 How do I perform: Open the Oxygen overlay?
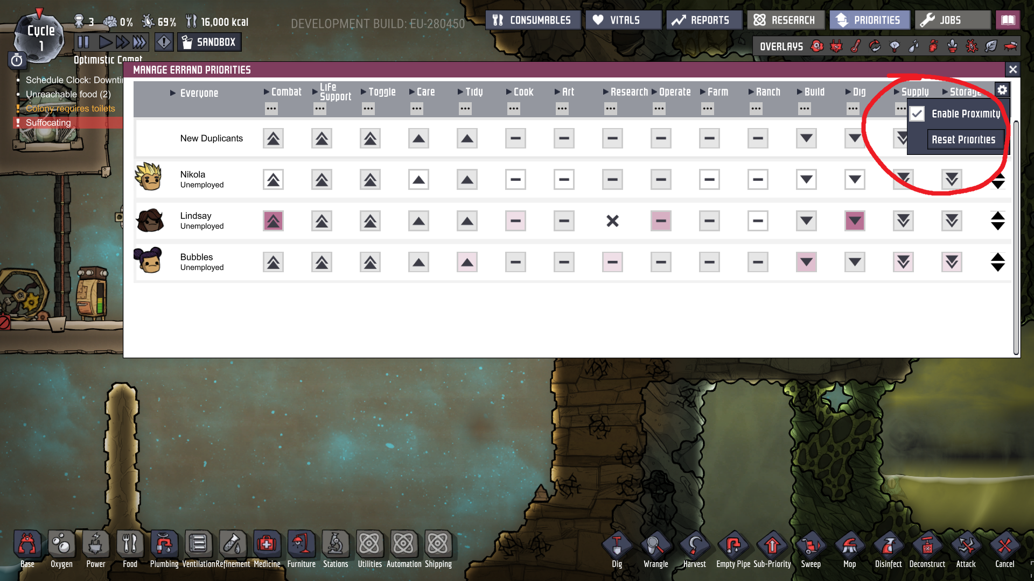(x=818, y=46)
